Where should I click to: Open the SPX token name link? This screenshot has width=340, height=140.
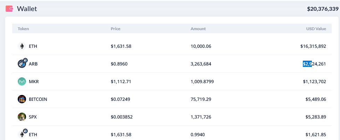[33, 117]
